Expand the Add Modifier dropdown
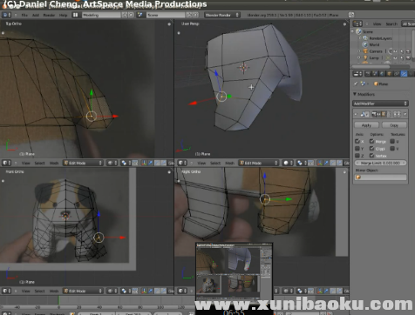The height and width of the screenshot is (315, 415). point(380,104)
